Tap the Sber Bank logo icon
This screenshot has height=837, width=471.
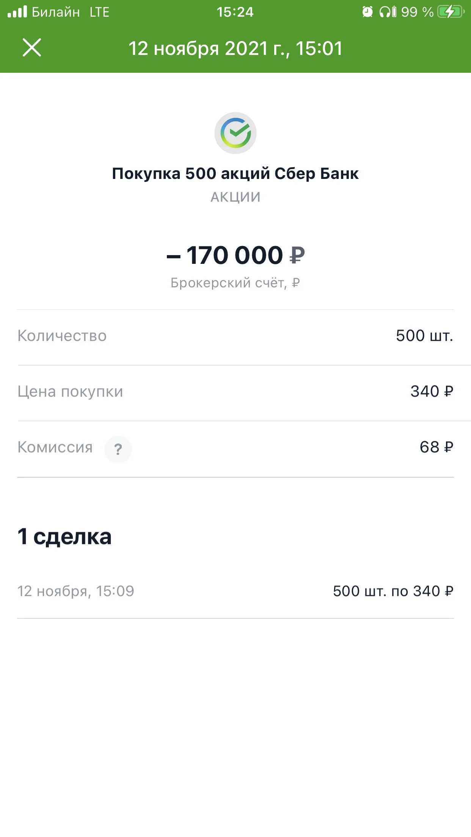pos(235,133)
